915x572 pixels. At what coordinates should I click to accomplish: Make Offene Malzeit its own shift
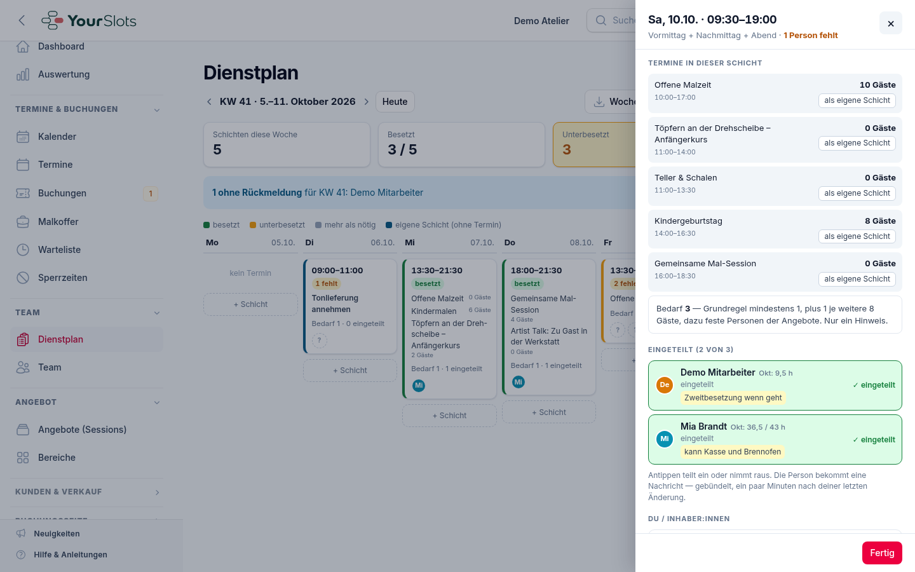point(857,100)
